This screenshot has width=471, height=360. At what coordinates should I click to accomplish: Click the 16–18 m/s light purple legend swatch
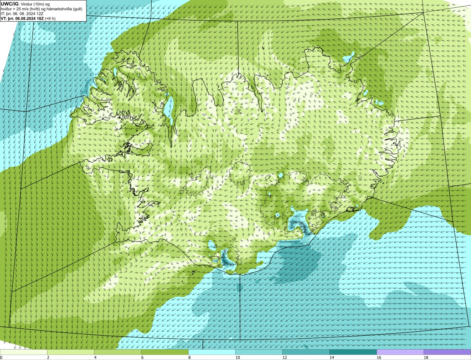tap(400, 352)
